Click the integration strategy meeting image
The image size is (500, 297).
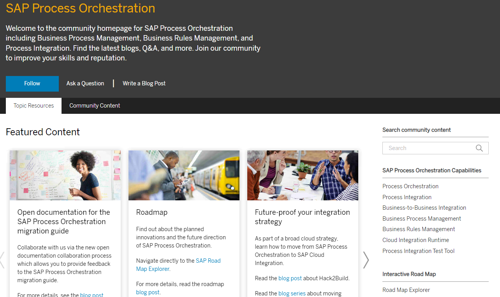[303, 175]
